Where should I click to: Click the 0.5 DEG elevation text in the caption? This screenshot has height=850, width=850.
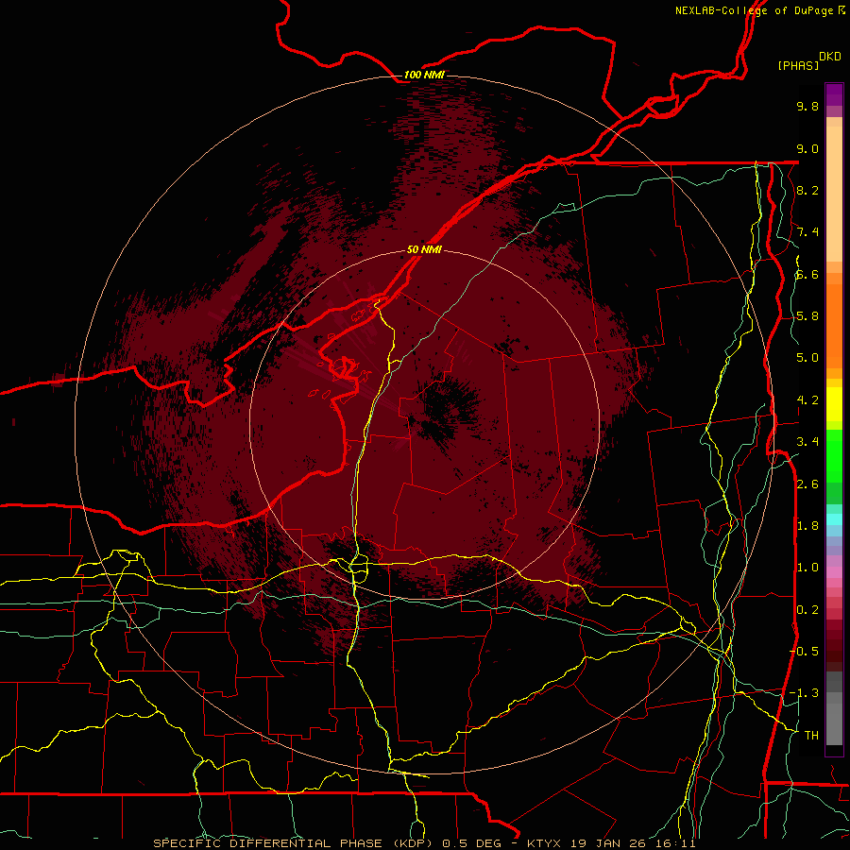pos(473,843)
